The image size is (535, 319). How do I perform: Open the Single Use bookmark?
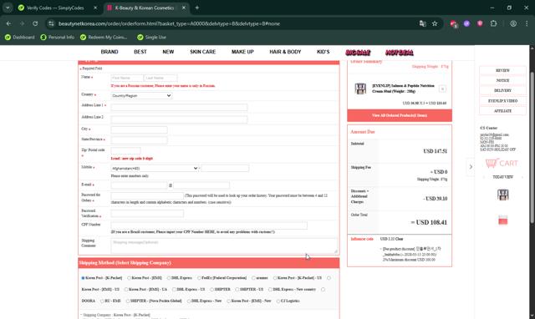tap(152, 37)
